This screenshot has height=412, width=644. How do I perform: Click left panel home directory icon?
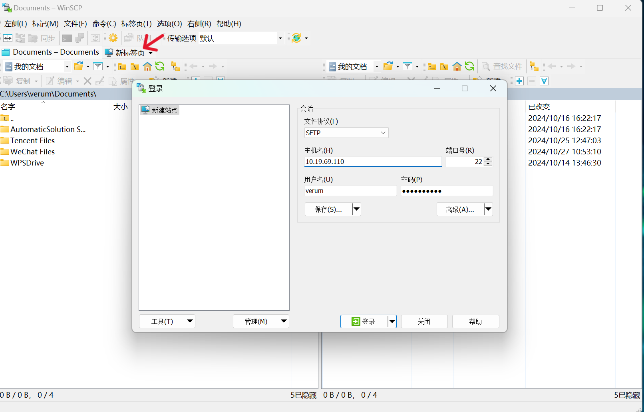coord(147,66)
